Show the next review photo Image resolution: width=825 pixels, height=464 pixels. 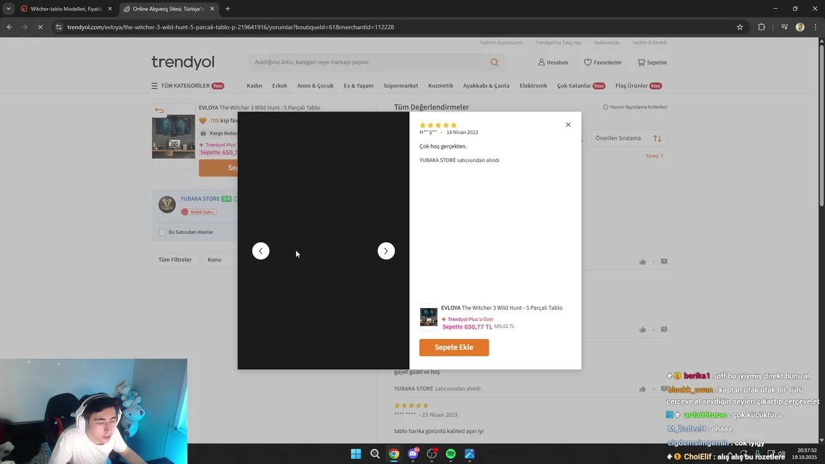coord(386,251)
